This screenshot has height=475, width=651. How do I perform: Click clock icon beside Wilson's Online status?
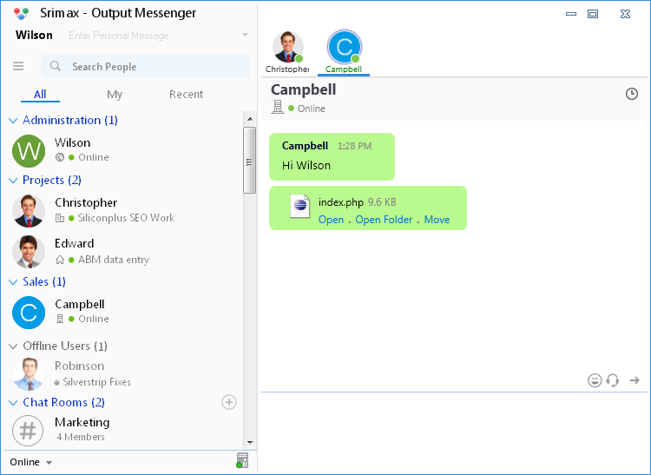coord(60,157)
